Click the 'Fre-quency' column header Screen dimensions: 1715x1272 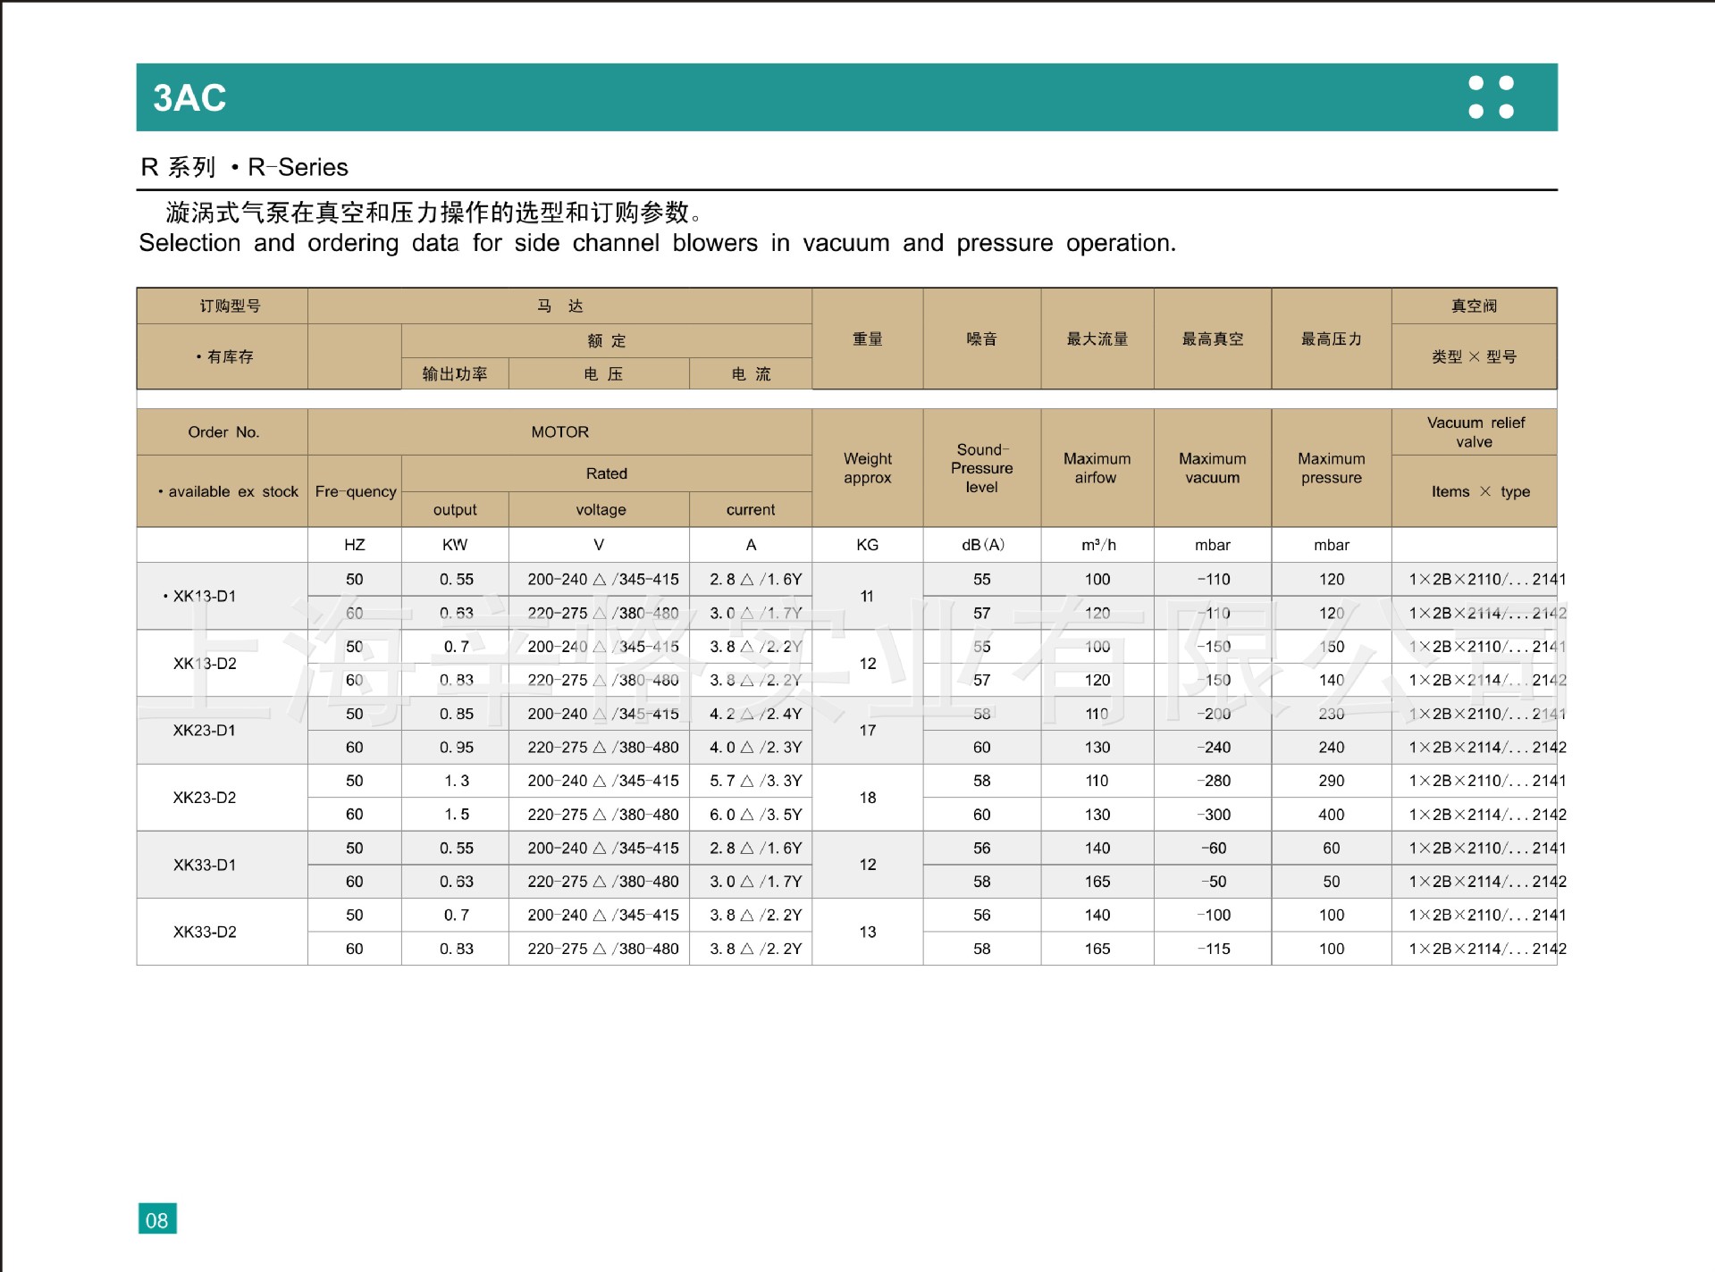(x=356, y=491)
